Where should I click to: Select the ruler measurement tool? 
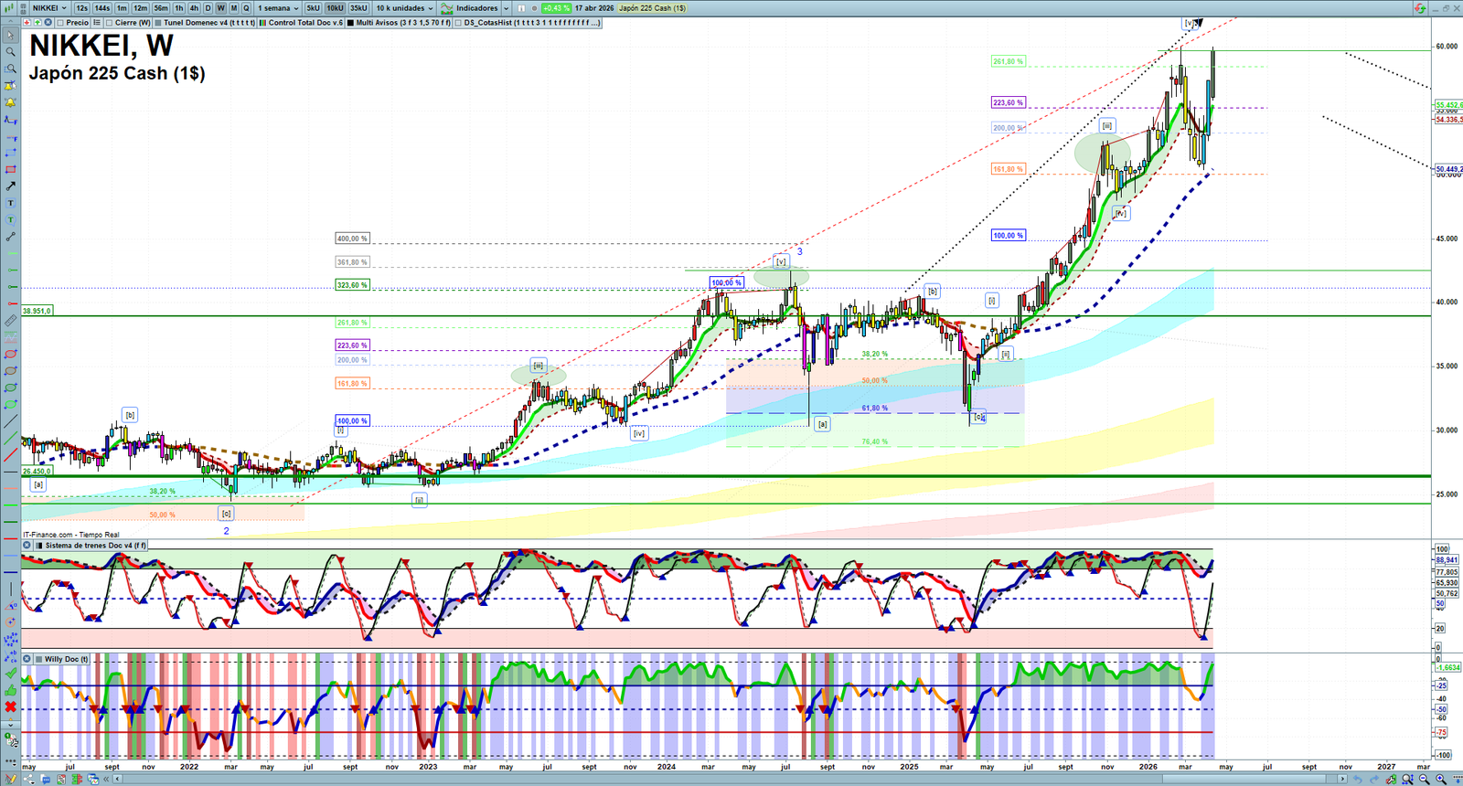coord(10,321)
